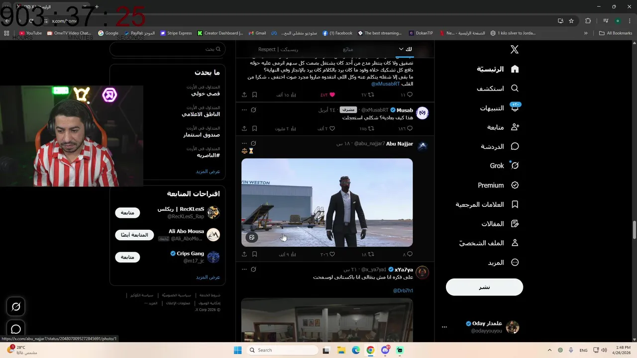Open Musab post options menu
Screen dimensions: 637x358
pos(244,110)
